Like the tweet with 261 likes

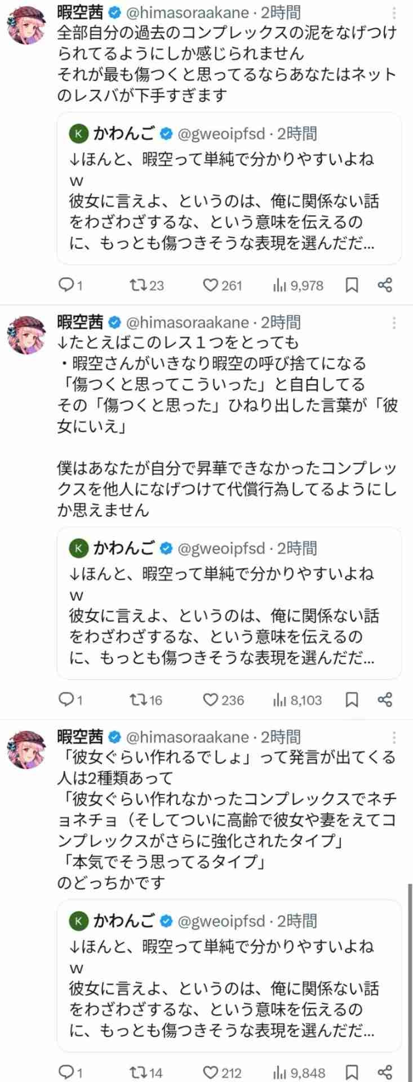pyautogui.click(x=211, y=286)
